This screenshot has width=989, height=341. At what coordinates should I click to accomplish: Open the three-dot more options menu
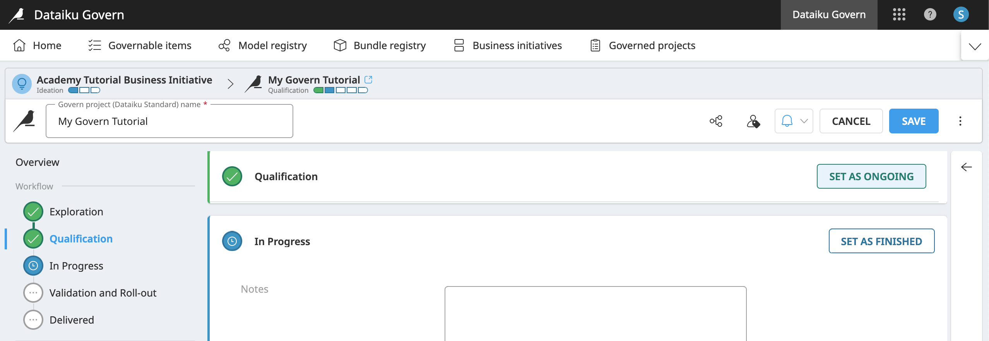pos(960,121)
